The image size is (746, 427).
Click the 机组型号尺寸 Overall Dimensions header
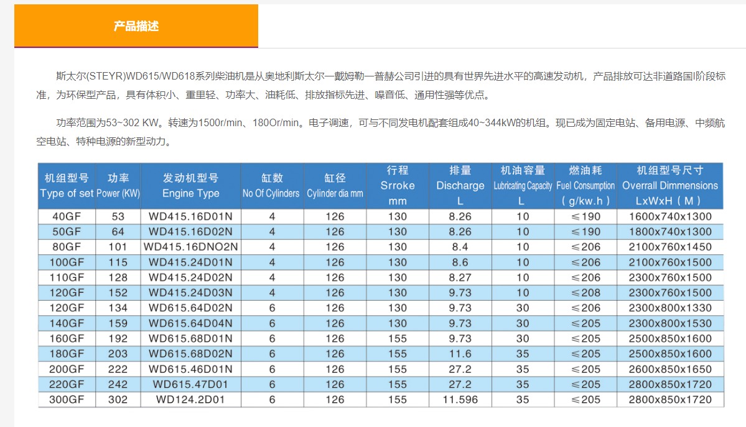[670, 185]
